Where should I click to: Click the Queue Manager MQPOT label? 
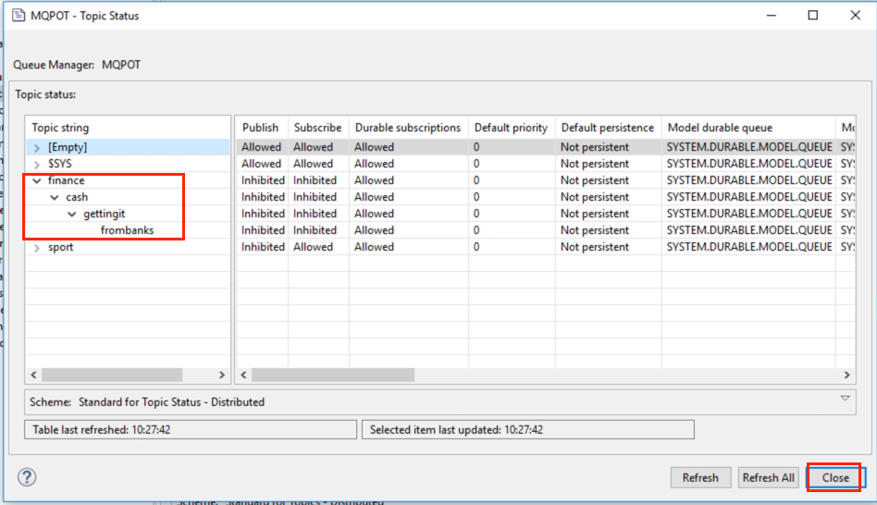click(x=77, y=65)
